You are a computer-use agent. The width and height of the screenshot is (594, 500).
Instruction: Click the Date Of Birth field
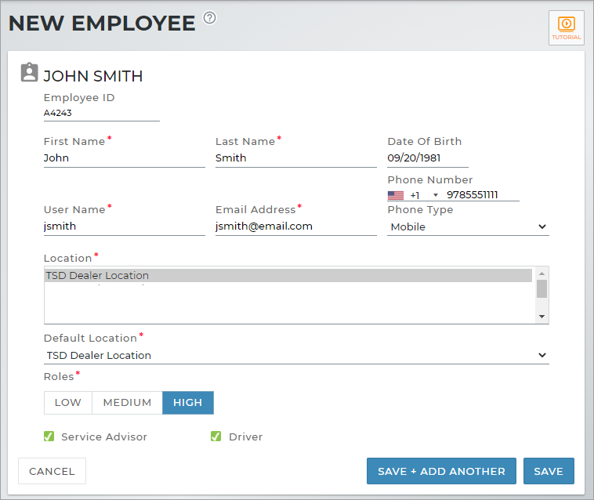point(427,158)
